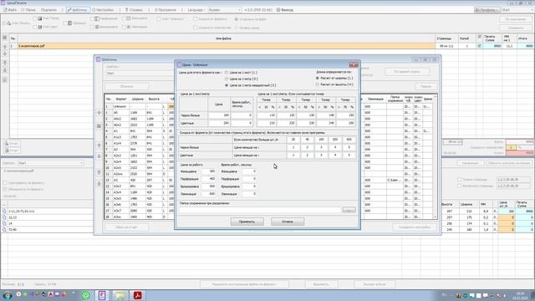Screen dimensions: 535x301
Task: Select 'Цена за 1 метр (D)' radio option
Action: point(227,79)
